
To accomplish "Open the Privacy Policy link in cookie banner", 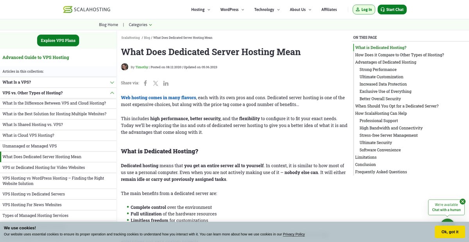I will coord(294,234).
